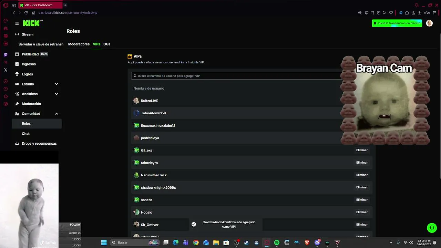Viewport: 441px width, 248px height.
Task: Open the extensions cube icon in Opera sidebar
Action: pos(6,96)
